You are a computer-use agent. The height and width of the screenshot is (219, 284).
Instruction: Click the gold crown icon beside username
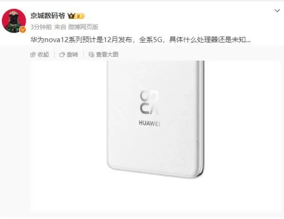tap(71, 16)
